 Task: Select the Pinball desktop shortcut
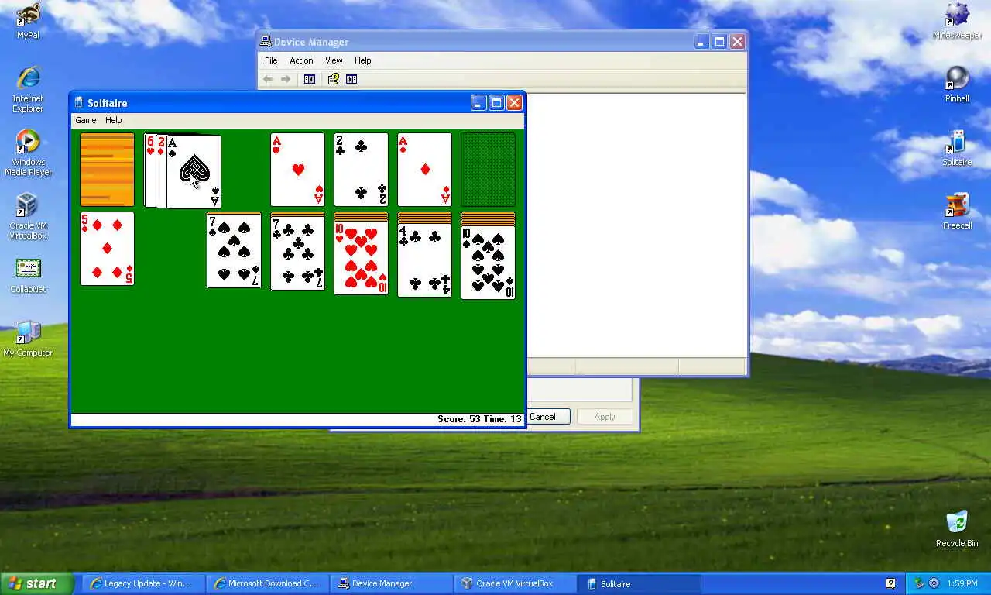[x=957, y=85]
